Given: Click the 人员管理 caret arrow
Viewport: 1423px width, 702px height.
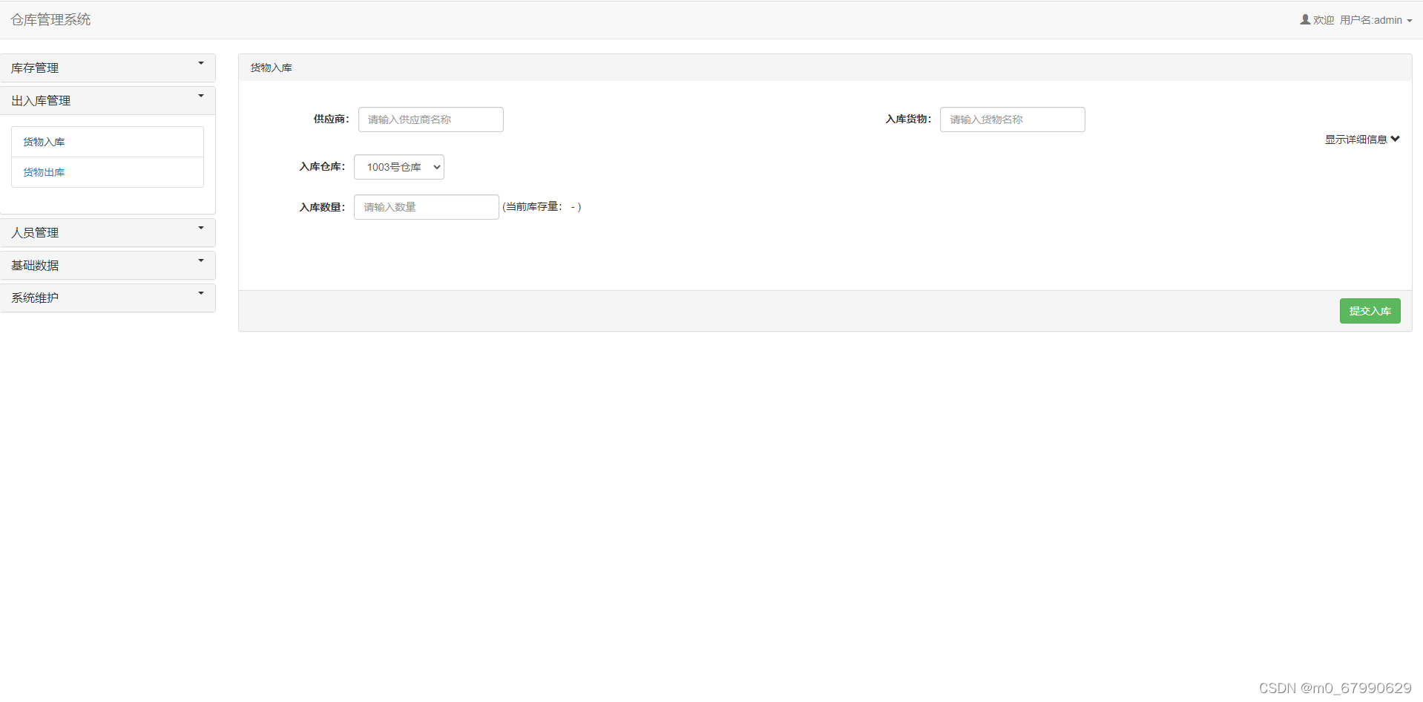Looking at the screenshot, I should point(201,228).
